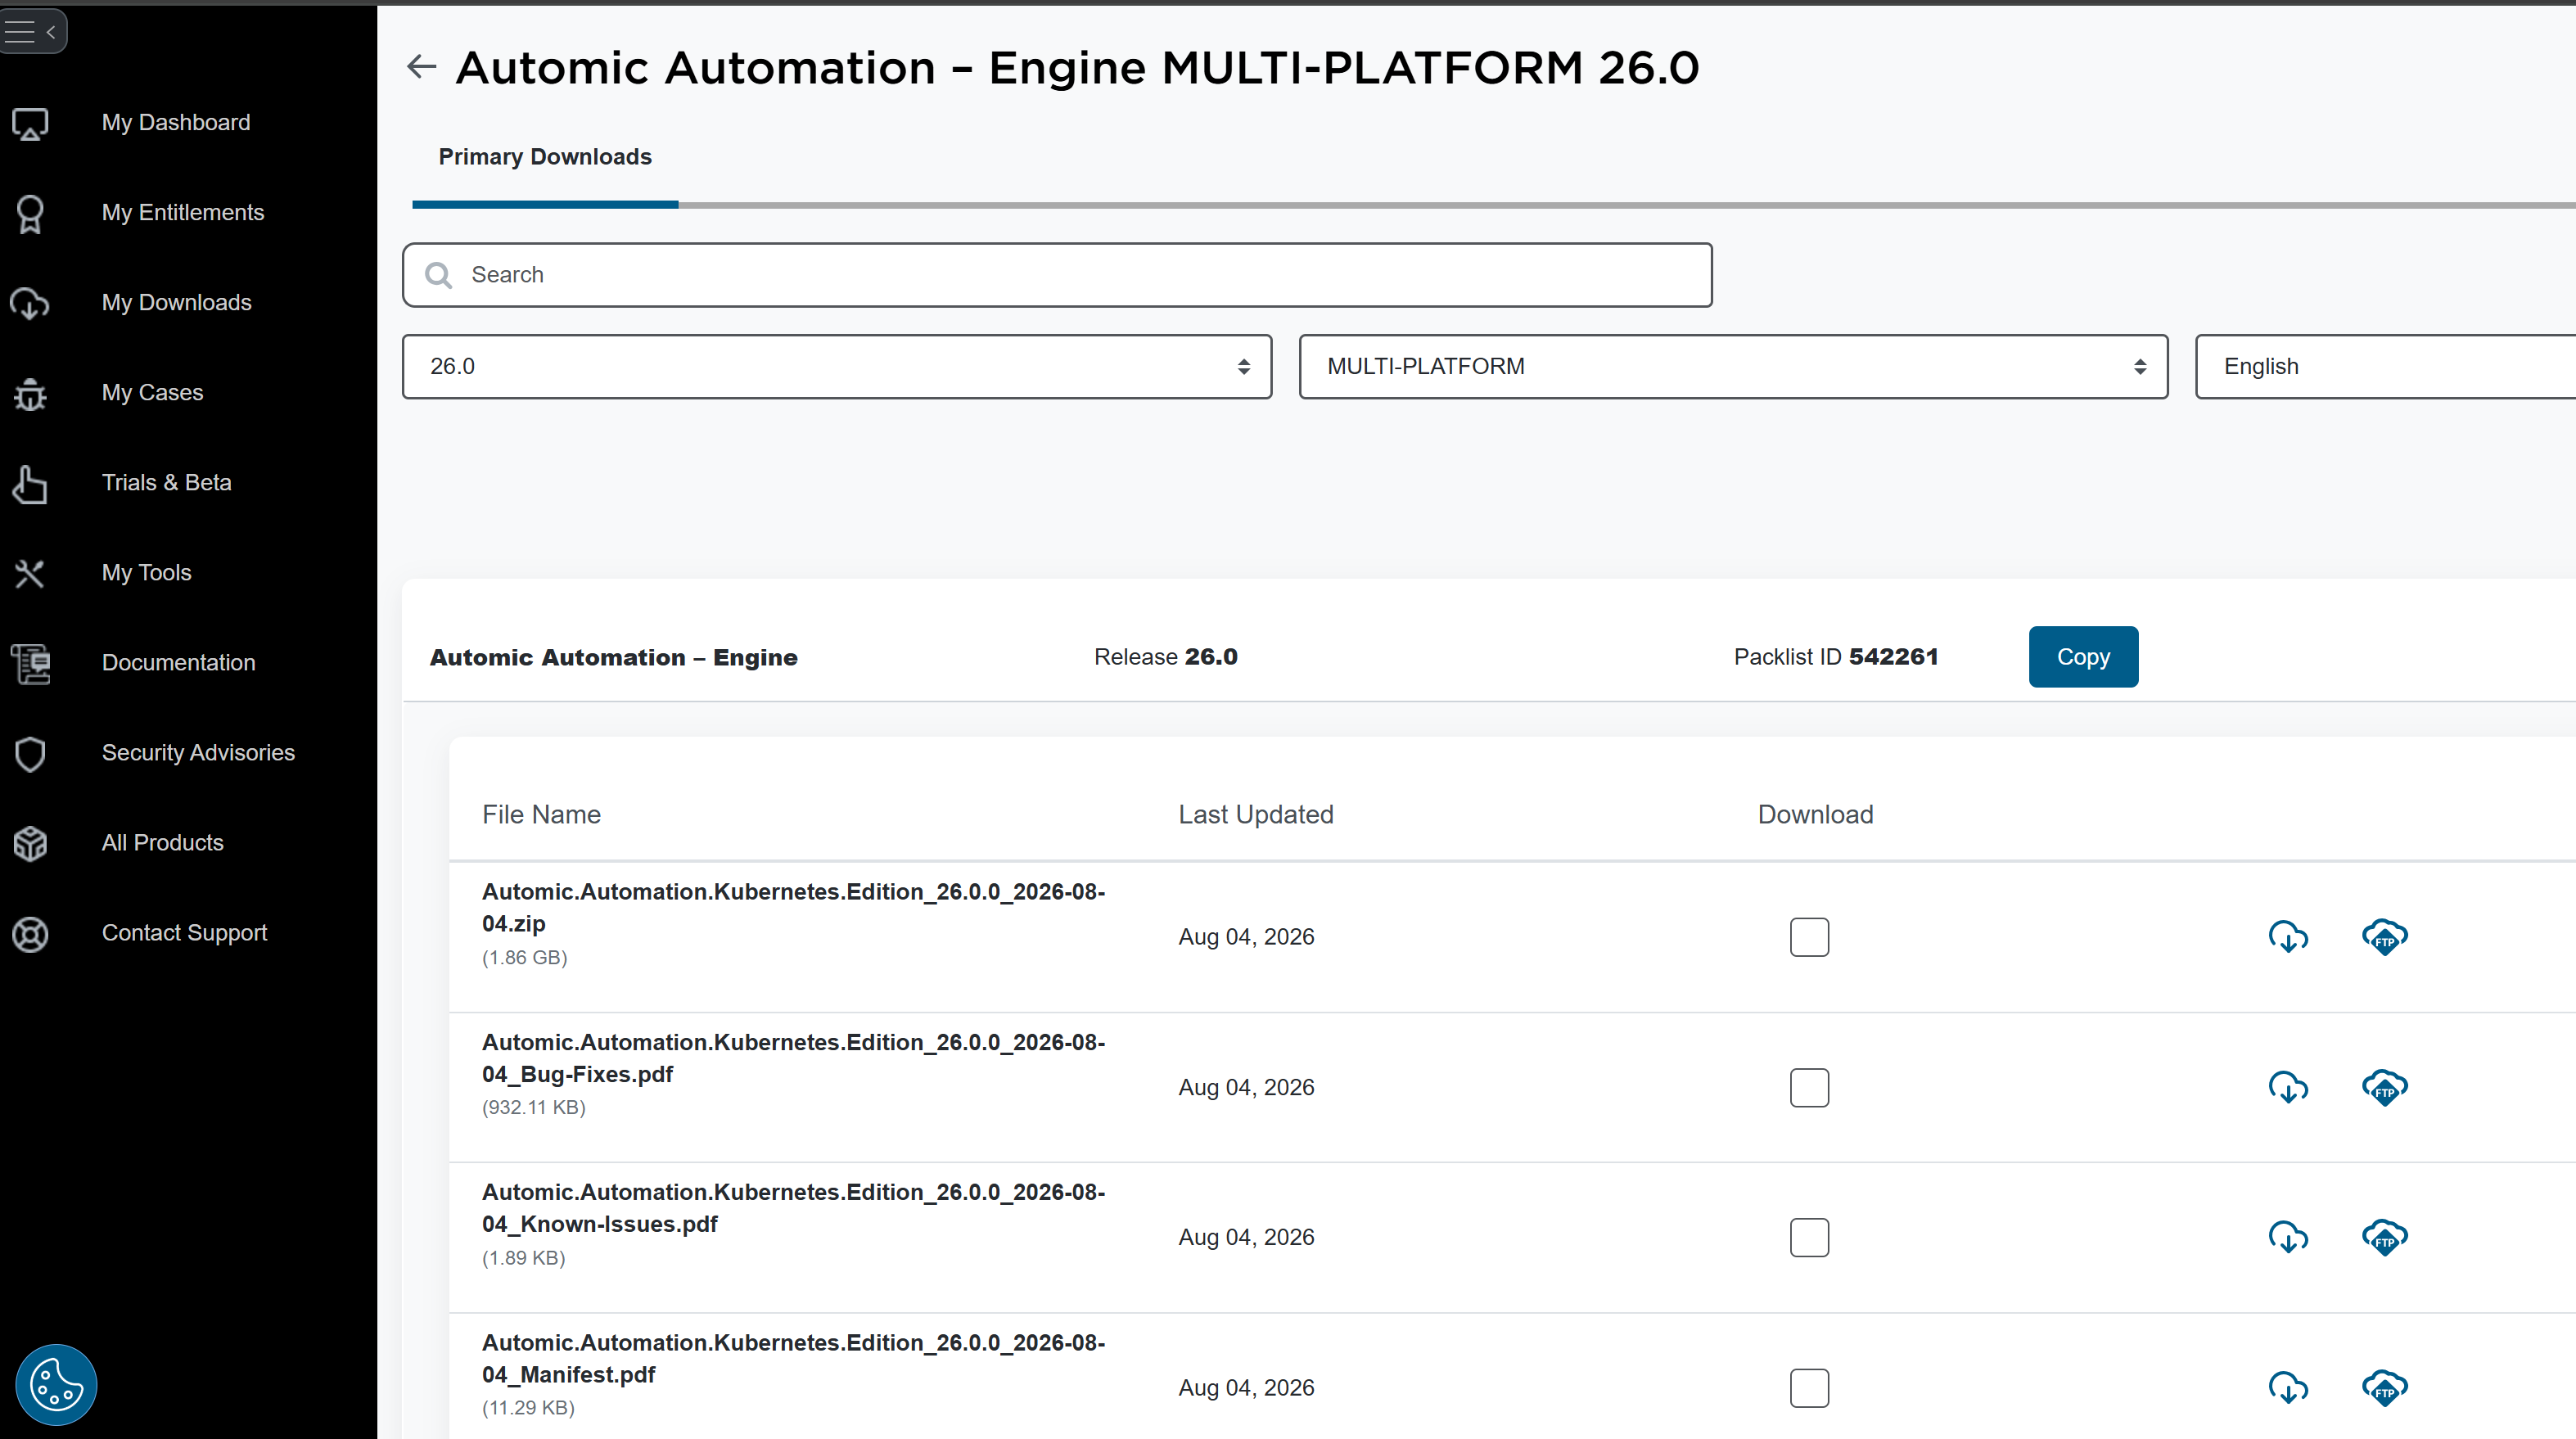Screen dimensions: 2576x1439
Task: Click the (11.29 KB) file size
Action: [528, 1408]
